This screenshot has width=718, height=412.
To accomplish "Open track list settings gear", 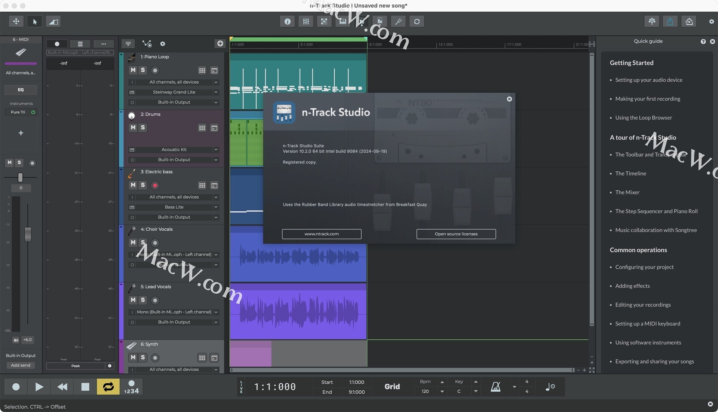I will [x=163, y=44].
